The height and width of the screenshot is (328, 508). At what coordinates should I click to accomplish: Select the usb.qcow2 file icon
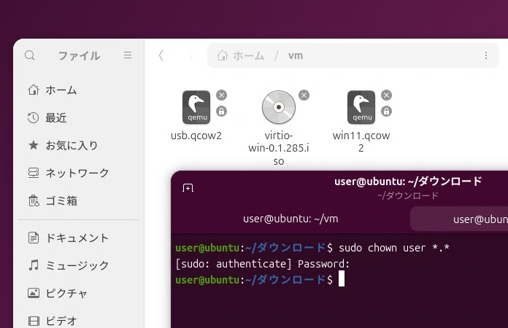pyautogui.click(x=196, y=108)
